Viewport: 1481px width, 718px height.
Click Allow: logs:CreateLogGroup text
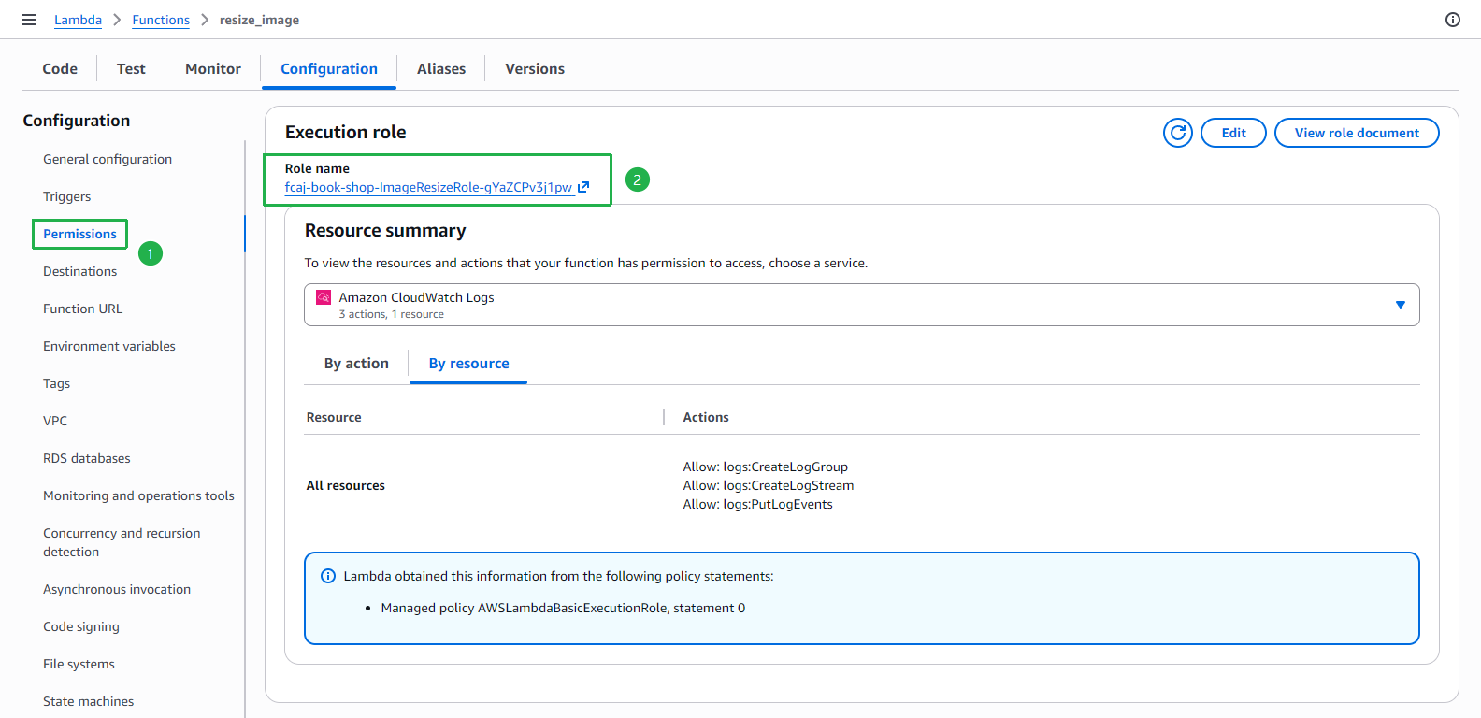[x=766, y=467]
